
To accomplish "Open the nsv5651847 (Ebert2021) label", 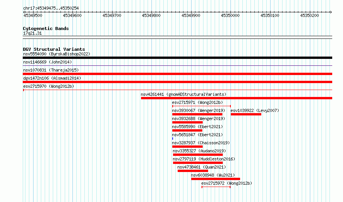I will coord(198,135).
